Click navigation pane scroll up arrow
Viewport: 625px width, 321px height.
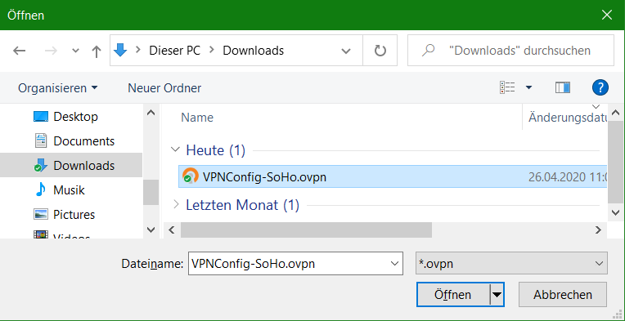[151, 113]
